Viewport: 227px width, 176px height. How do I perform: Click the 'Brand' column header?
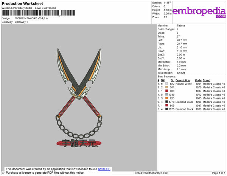pyautogui.click(x=207, y=80)
